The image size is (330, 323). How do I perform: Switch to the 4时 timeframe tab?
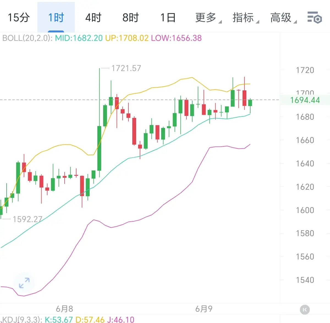point(93,18)
